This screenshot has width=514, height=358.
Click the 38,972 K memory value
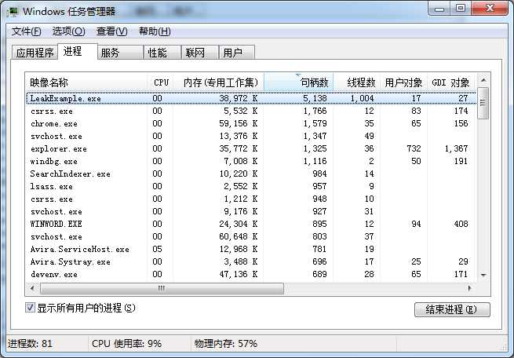point(239,98)
